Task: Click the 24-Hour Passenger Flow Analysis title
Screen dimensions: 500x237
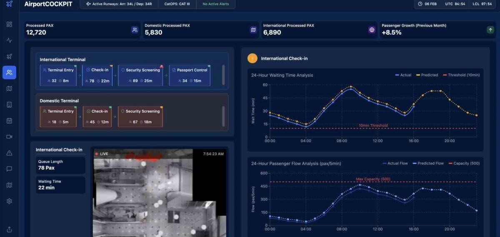Action: tap(296, 163)
